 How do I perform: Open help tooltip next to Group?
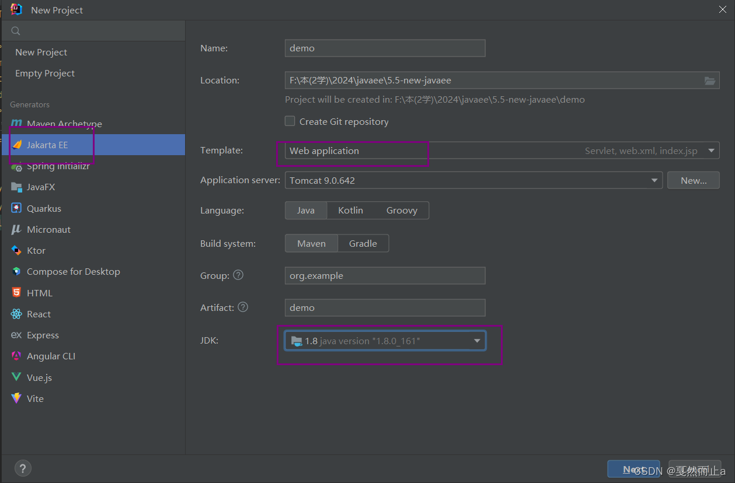[x=238, y=275]
